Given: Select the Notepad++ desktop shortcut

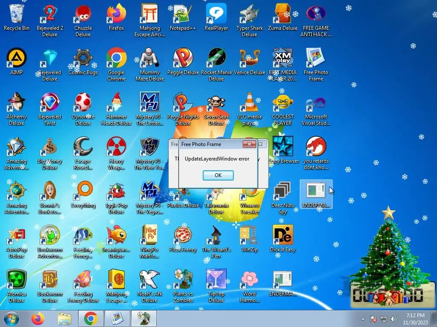Looking at the screenshot, I should point(183,18).
